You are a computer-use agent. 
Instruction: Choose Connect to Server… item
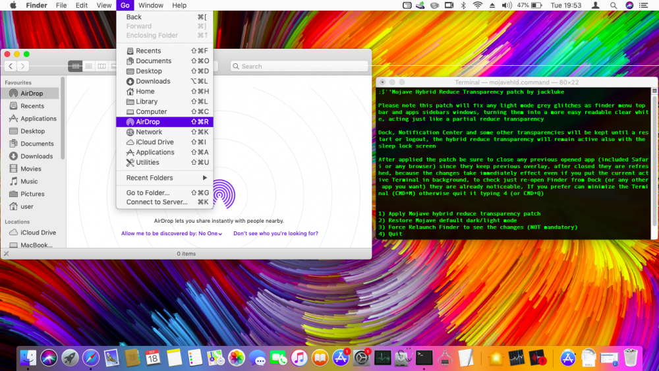coord(165,202)
